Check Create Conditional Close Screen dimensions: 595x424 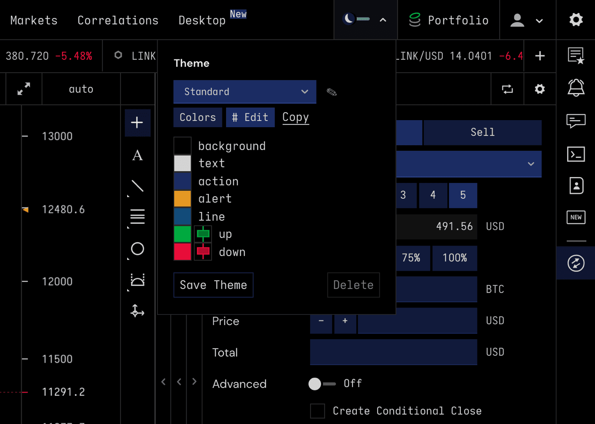pyautogui.click(x=318, y=411)
